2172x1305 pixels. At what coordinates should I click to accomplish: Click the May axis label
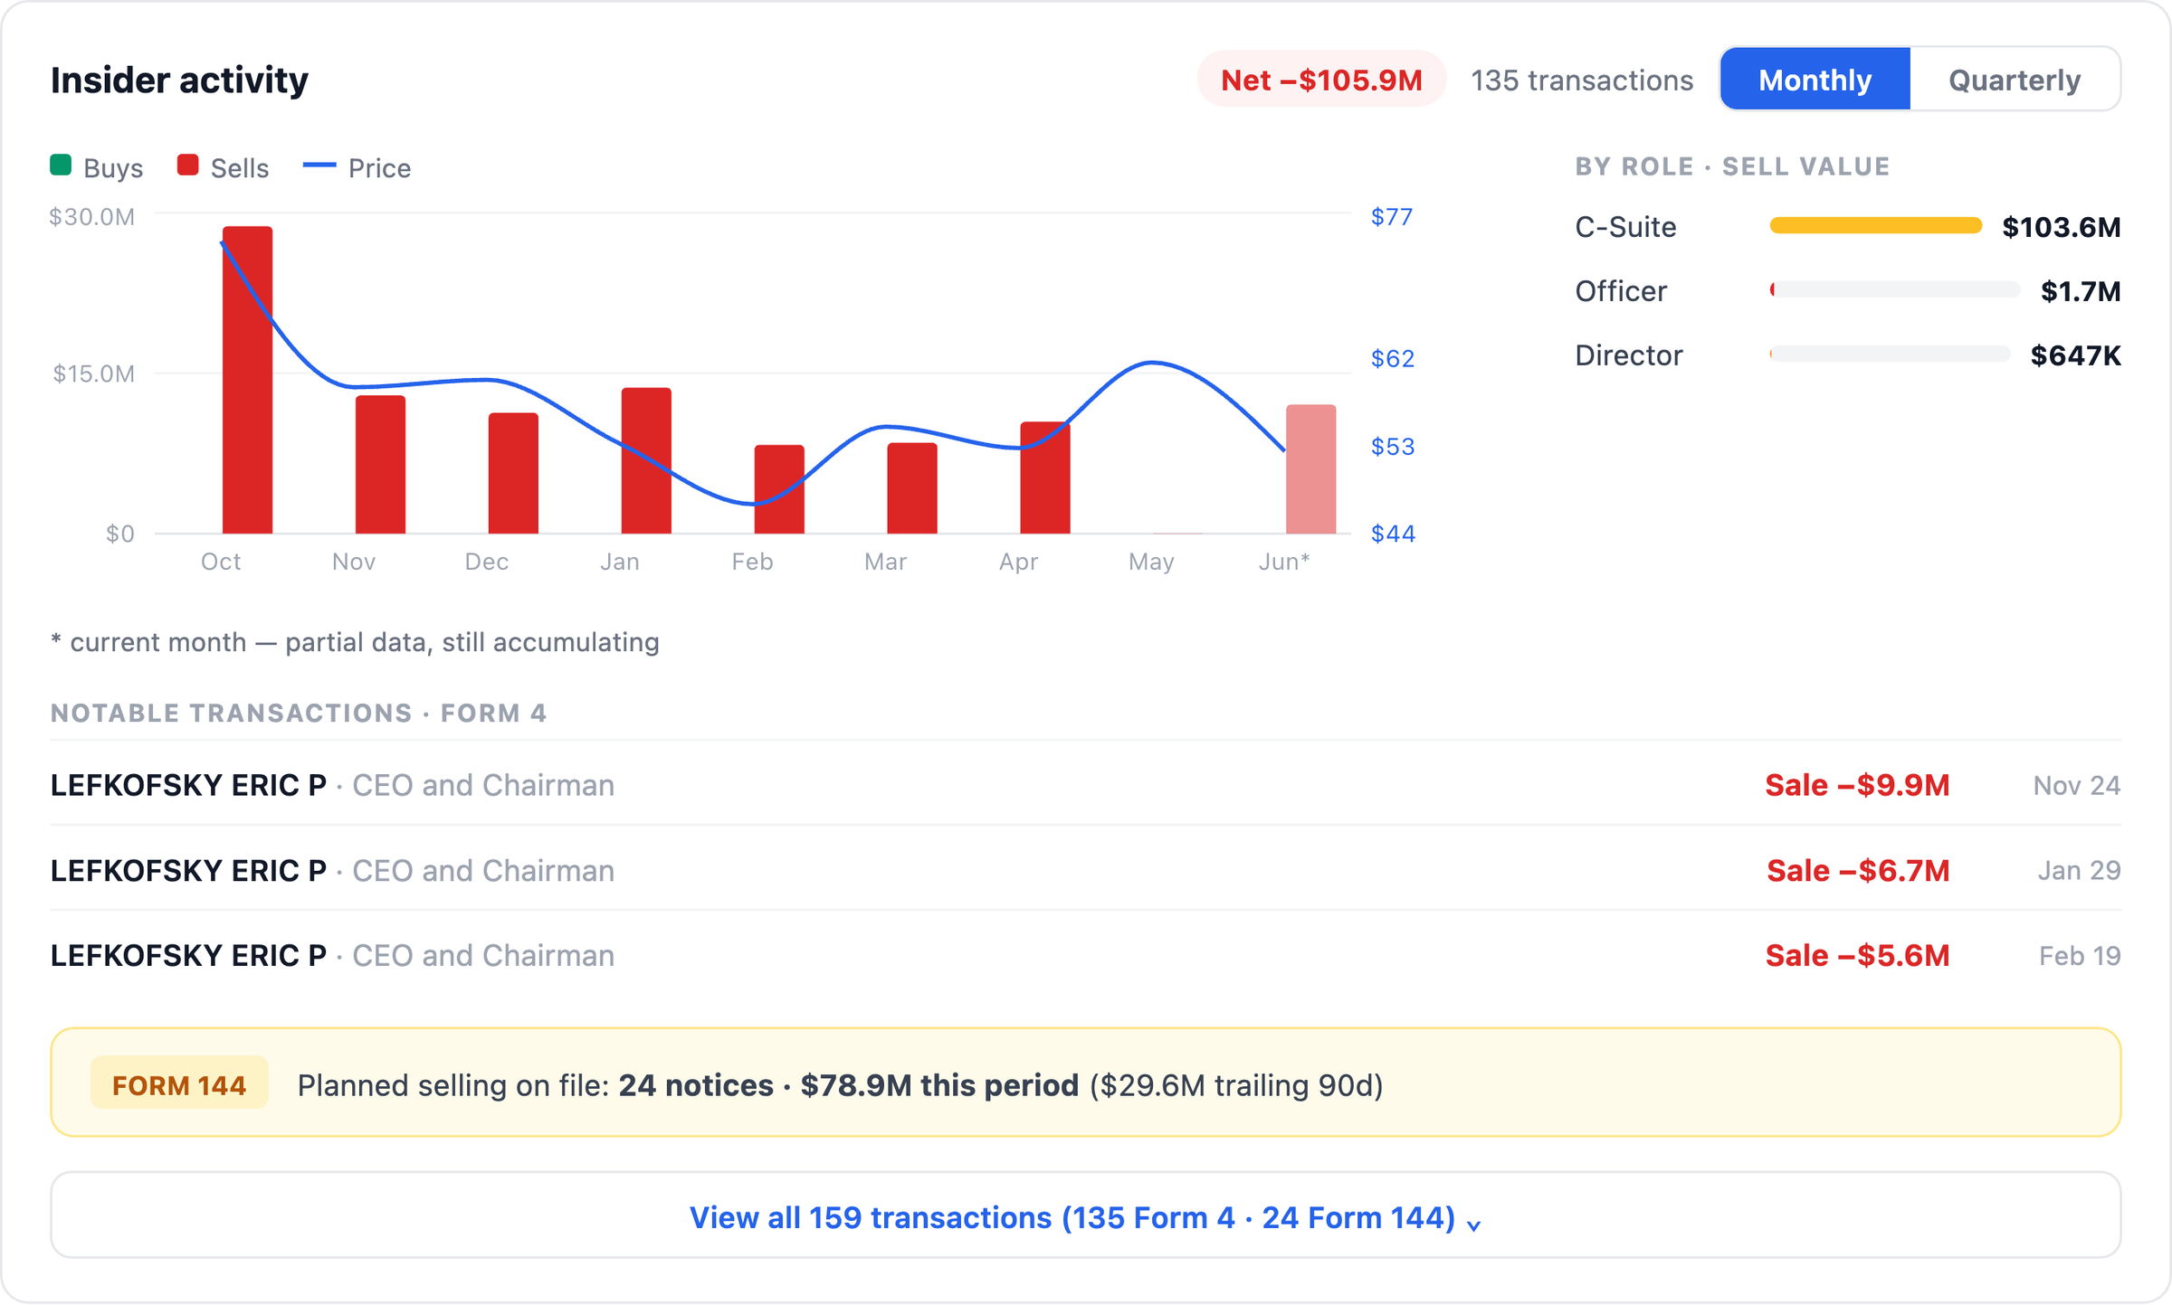coord(1150,562)
